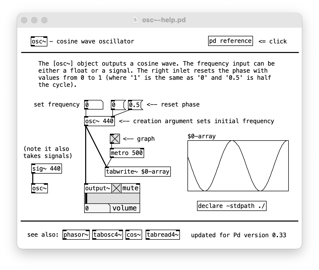Toggle the DSP checkbox beside output~
Screen dimensions: 319x270
(116, 188)
